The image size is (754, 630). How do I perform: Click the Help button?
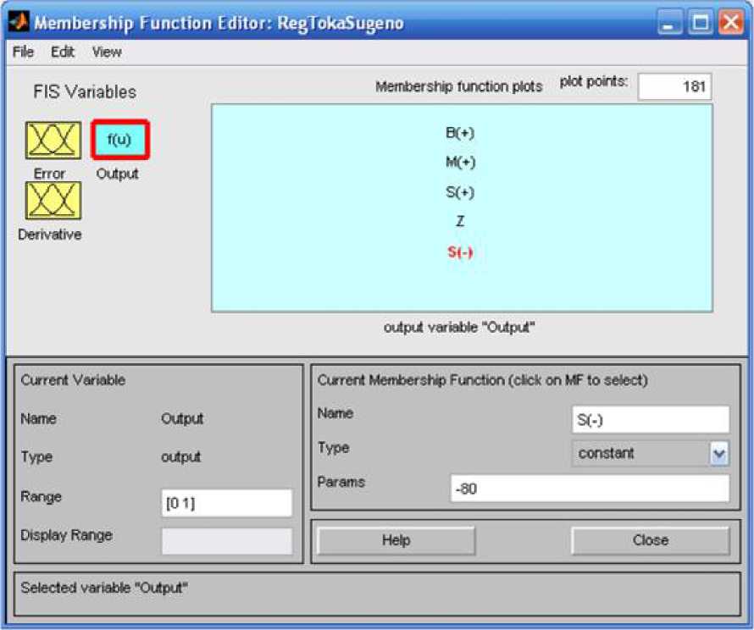pos(396,540)
